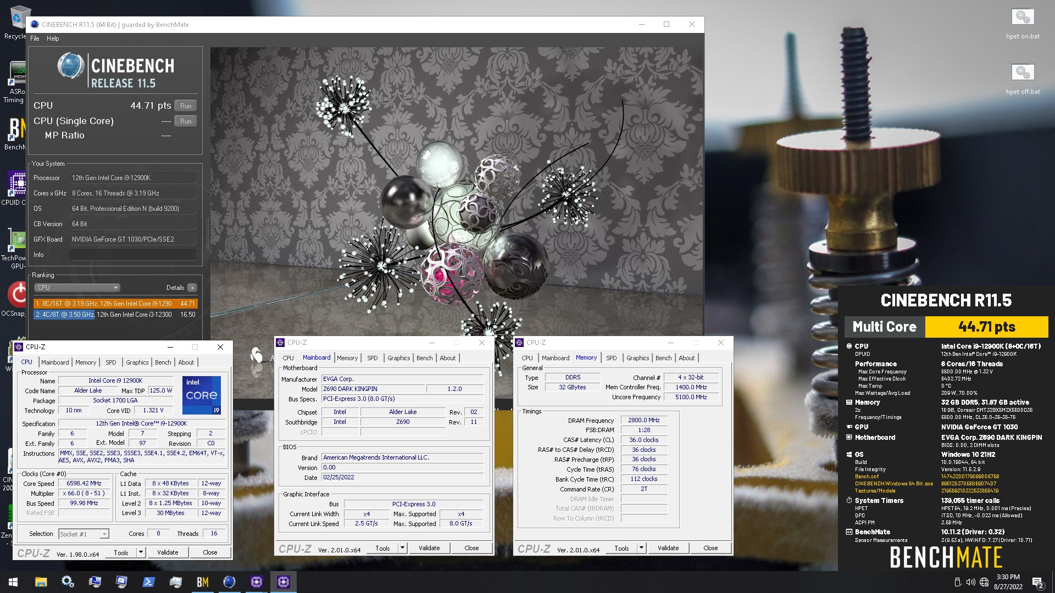Switch to Bench tab in CPU-Z Mainboard window
Viewport: 1055px width, 593px height.
(x=424, y=358)
